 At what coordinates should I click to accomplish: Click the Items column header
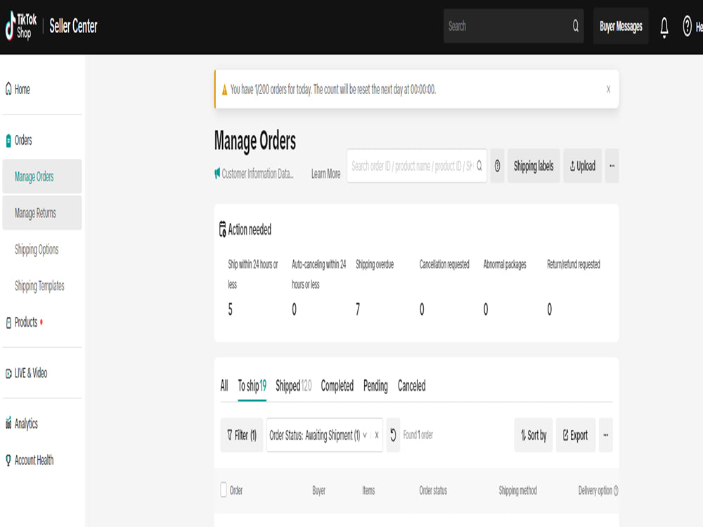coord(368,490)
